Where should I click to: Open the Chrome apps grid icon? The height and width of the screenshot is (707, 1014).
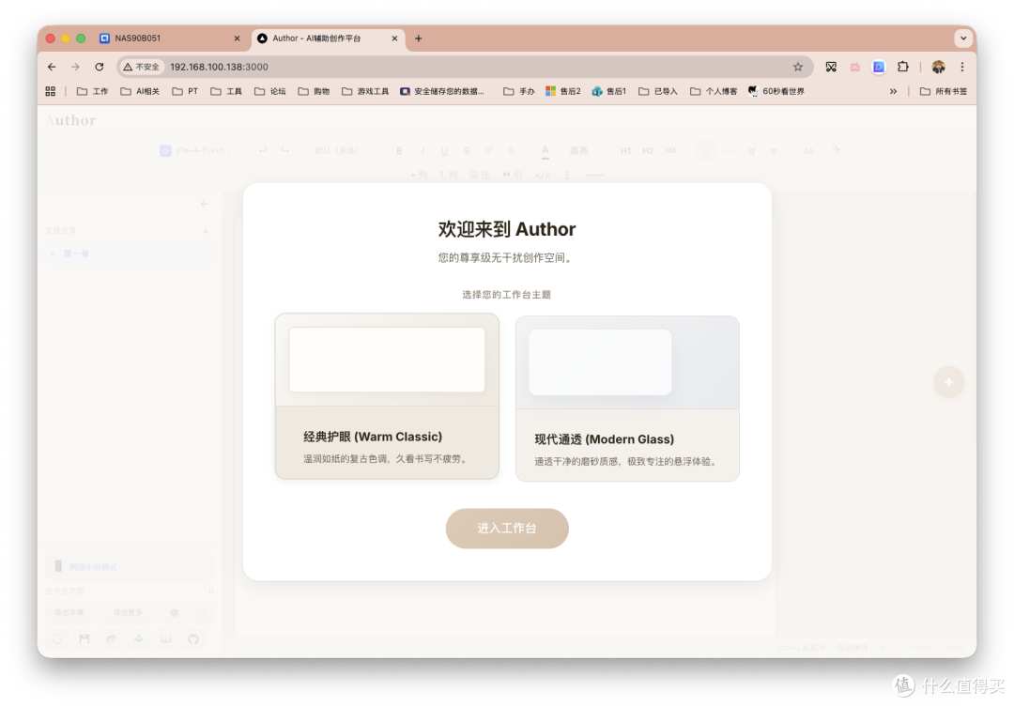coord(51,91)
